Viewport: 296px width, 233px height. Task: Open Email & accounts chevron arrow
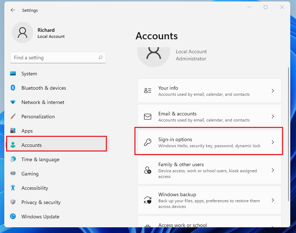(273, 116)
